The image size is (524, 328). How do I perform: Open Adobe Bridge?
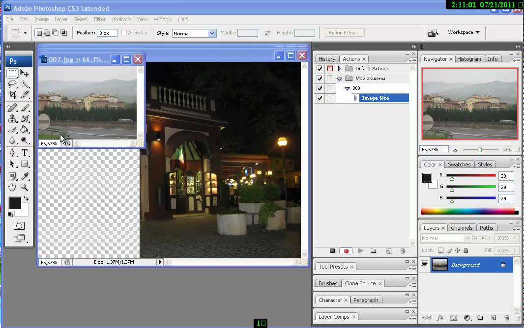pyautogui.click(x=433, y=33)
